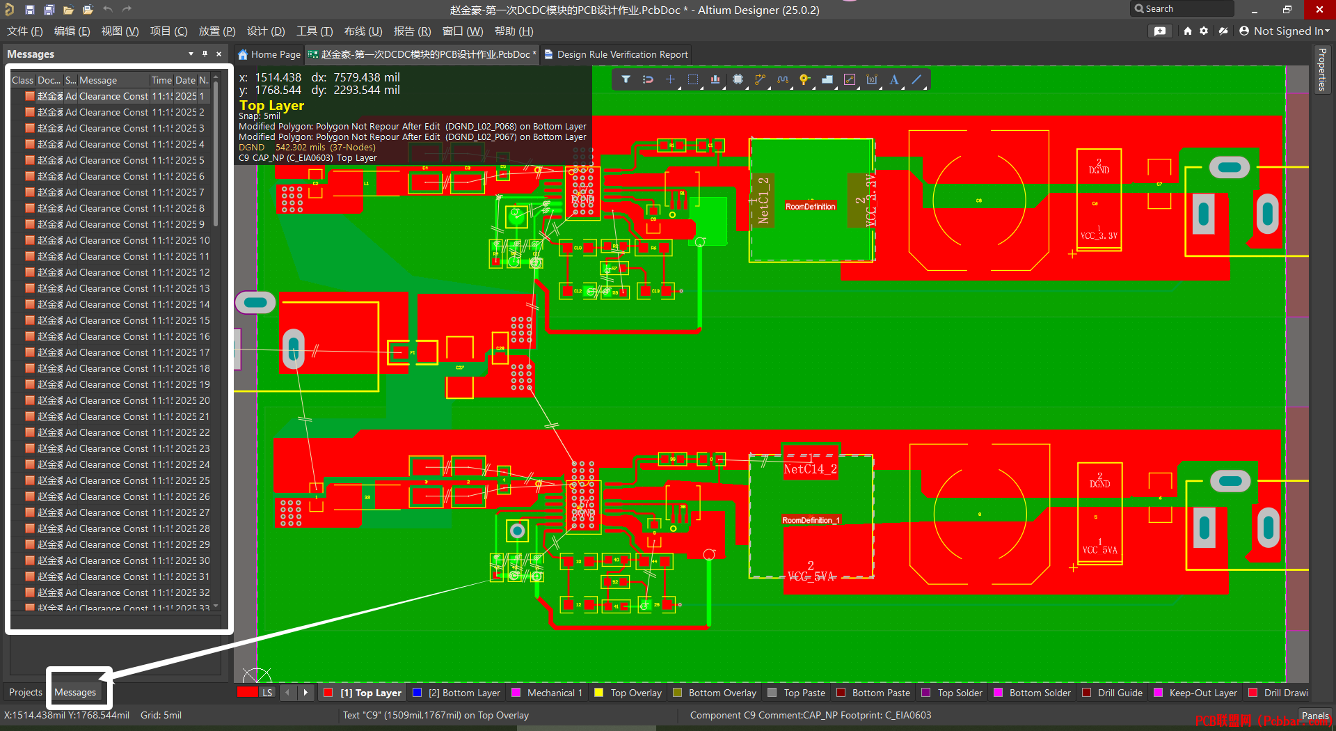This screenshot has width=1336, height=731.
Task: Click the place component chip icon
Action: click(738, 79)
